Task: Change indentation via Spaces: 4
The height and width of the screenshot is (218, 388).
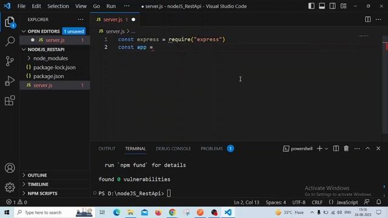Action: (276, 202)
